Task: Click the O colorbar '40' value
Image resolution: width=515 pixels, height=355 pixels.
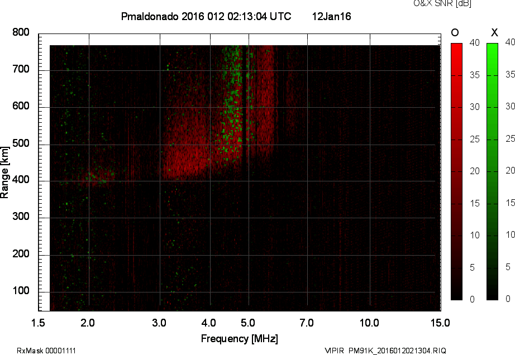Action: pyautogui.click(x=475, y=42)
